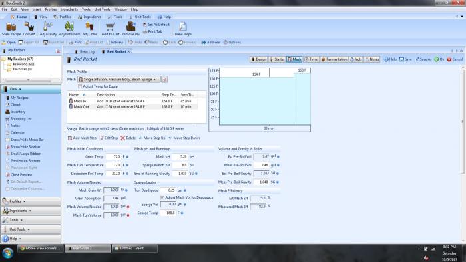Switch to the Starter recipe tab
Screen dimensions: 466x262
point(277,59)
